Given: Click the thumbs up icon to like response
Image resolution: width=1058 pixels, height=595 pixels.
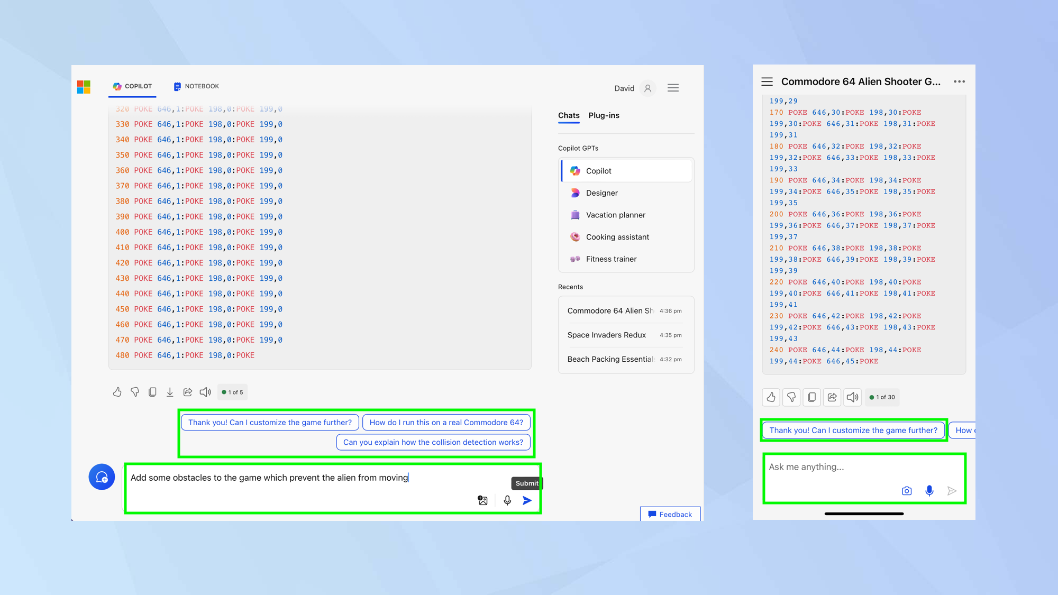Looking at the screenshot, I should point(116,392).
